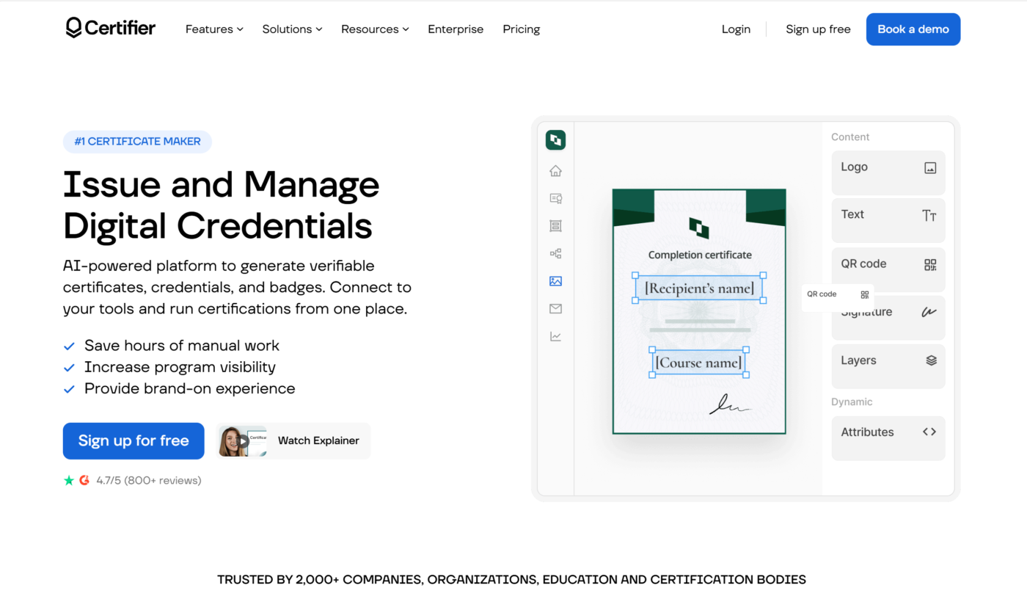Open the Attributes dynamic tile
This screenshot has width=1027, height=596.
888,438
